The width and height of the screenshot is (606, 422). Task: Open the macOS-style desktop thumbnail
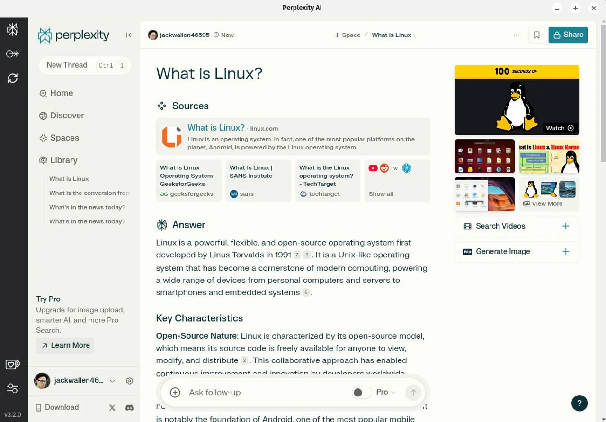click(485, 194)
